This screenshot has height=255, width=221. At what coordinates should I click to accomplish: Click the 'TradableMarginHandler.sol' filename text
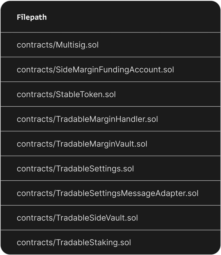pyautogui.click(x=107, y=119)
